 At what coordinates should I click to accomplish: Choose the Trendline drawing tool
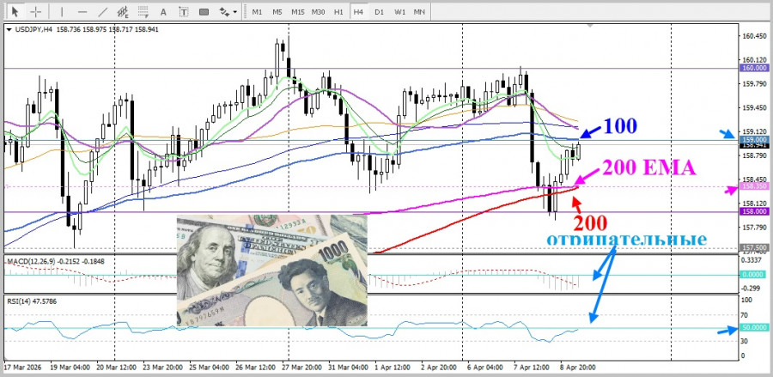(102, 11)
